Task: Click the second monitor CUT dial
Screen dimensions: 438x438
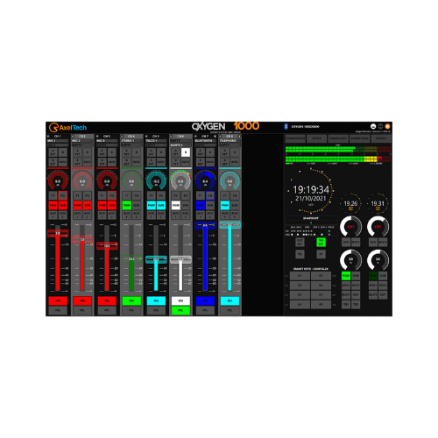Action: tap(378, 226)
